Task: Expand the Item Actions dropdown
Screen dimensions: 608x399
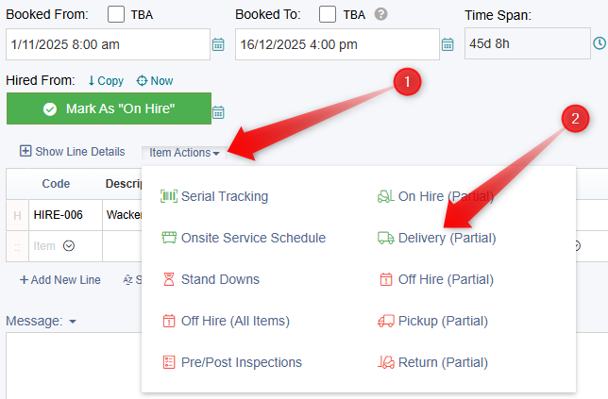Action: [185, 152]
